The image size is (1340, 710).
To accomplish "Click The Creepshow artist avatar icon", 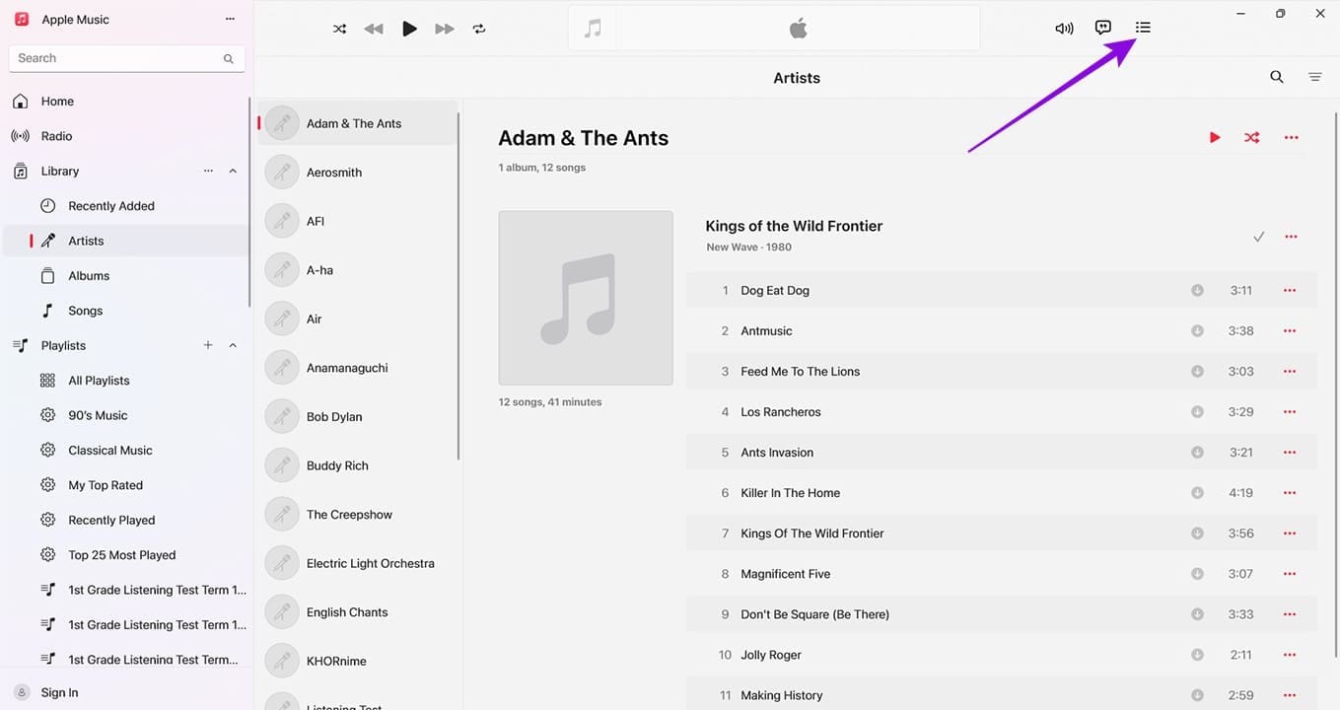I will pos(282,515).
